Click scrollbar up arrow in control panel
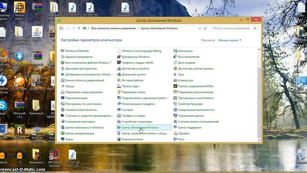The width and height of the screenshot is (307, 173). click(x=259, y=49)
